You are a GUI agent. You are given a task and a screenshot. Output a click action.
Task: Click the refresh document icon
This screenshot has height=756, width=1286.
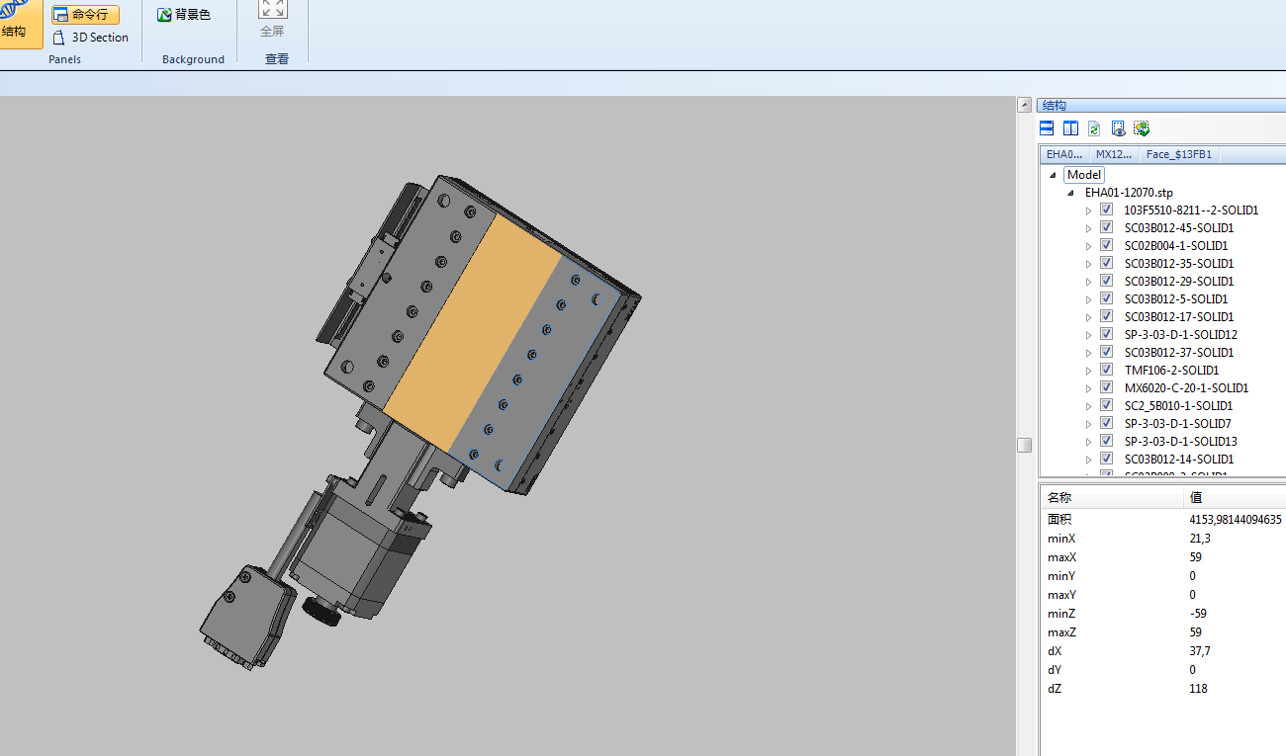(1094, 128)
